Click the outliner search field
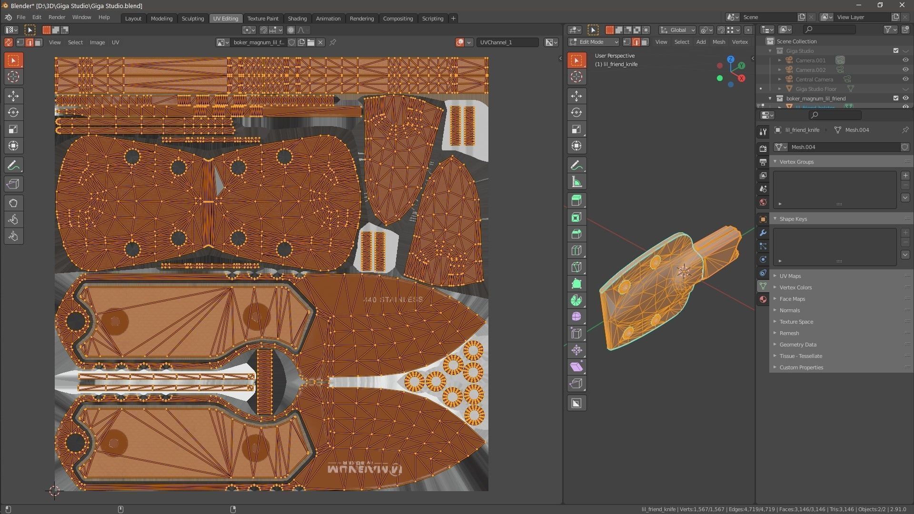The image size is (914, 514). [829, 30]
